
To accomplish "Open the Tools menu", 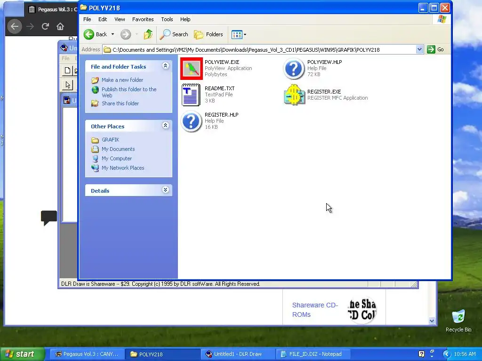I will [167, 19].
